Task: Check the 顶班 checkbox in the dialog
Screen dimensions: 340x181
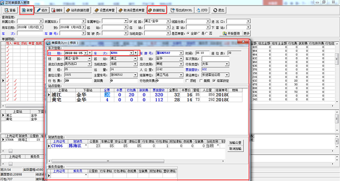Action: coord(187,81)
